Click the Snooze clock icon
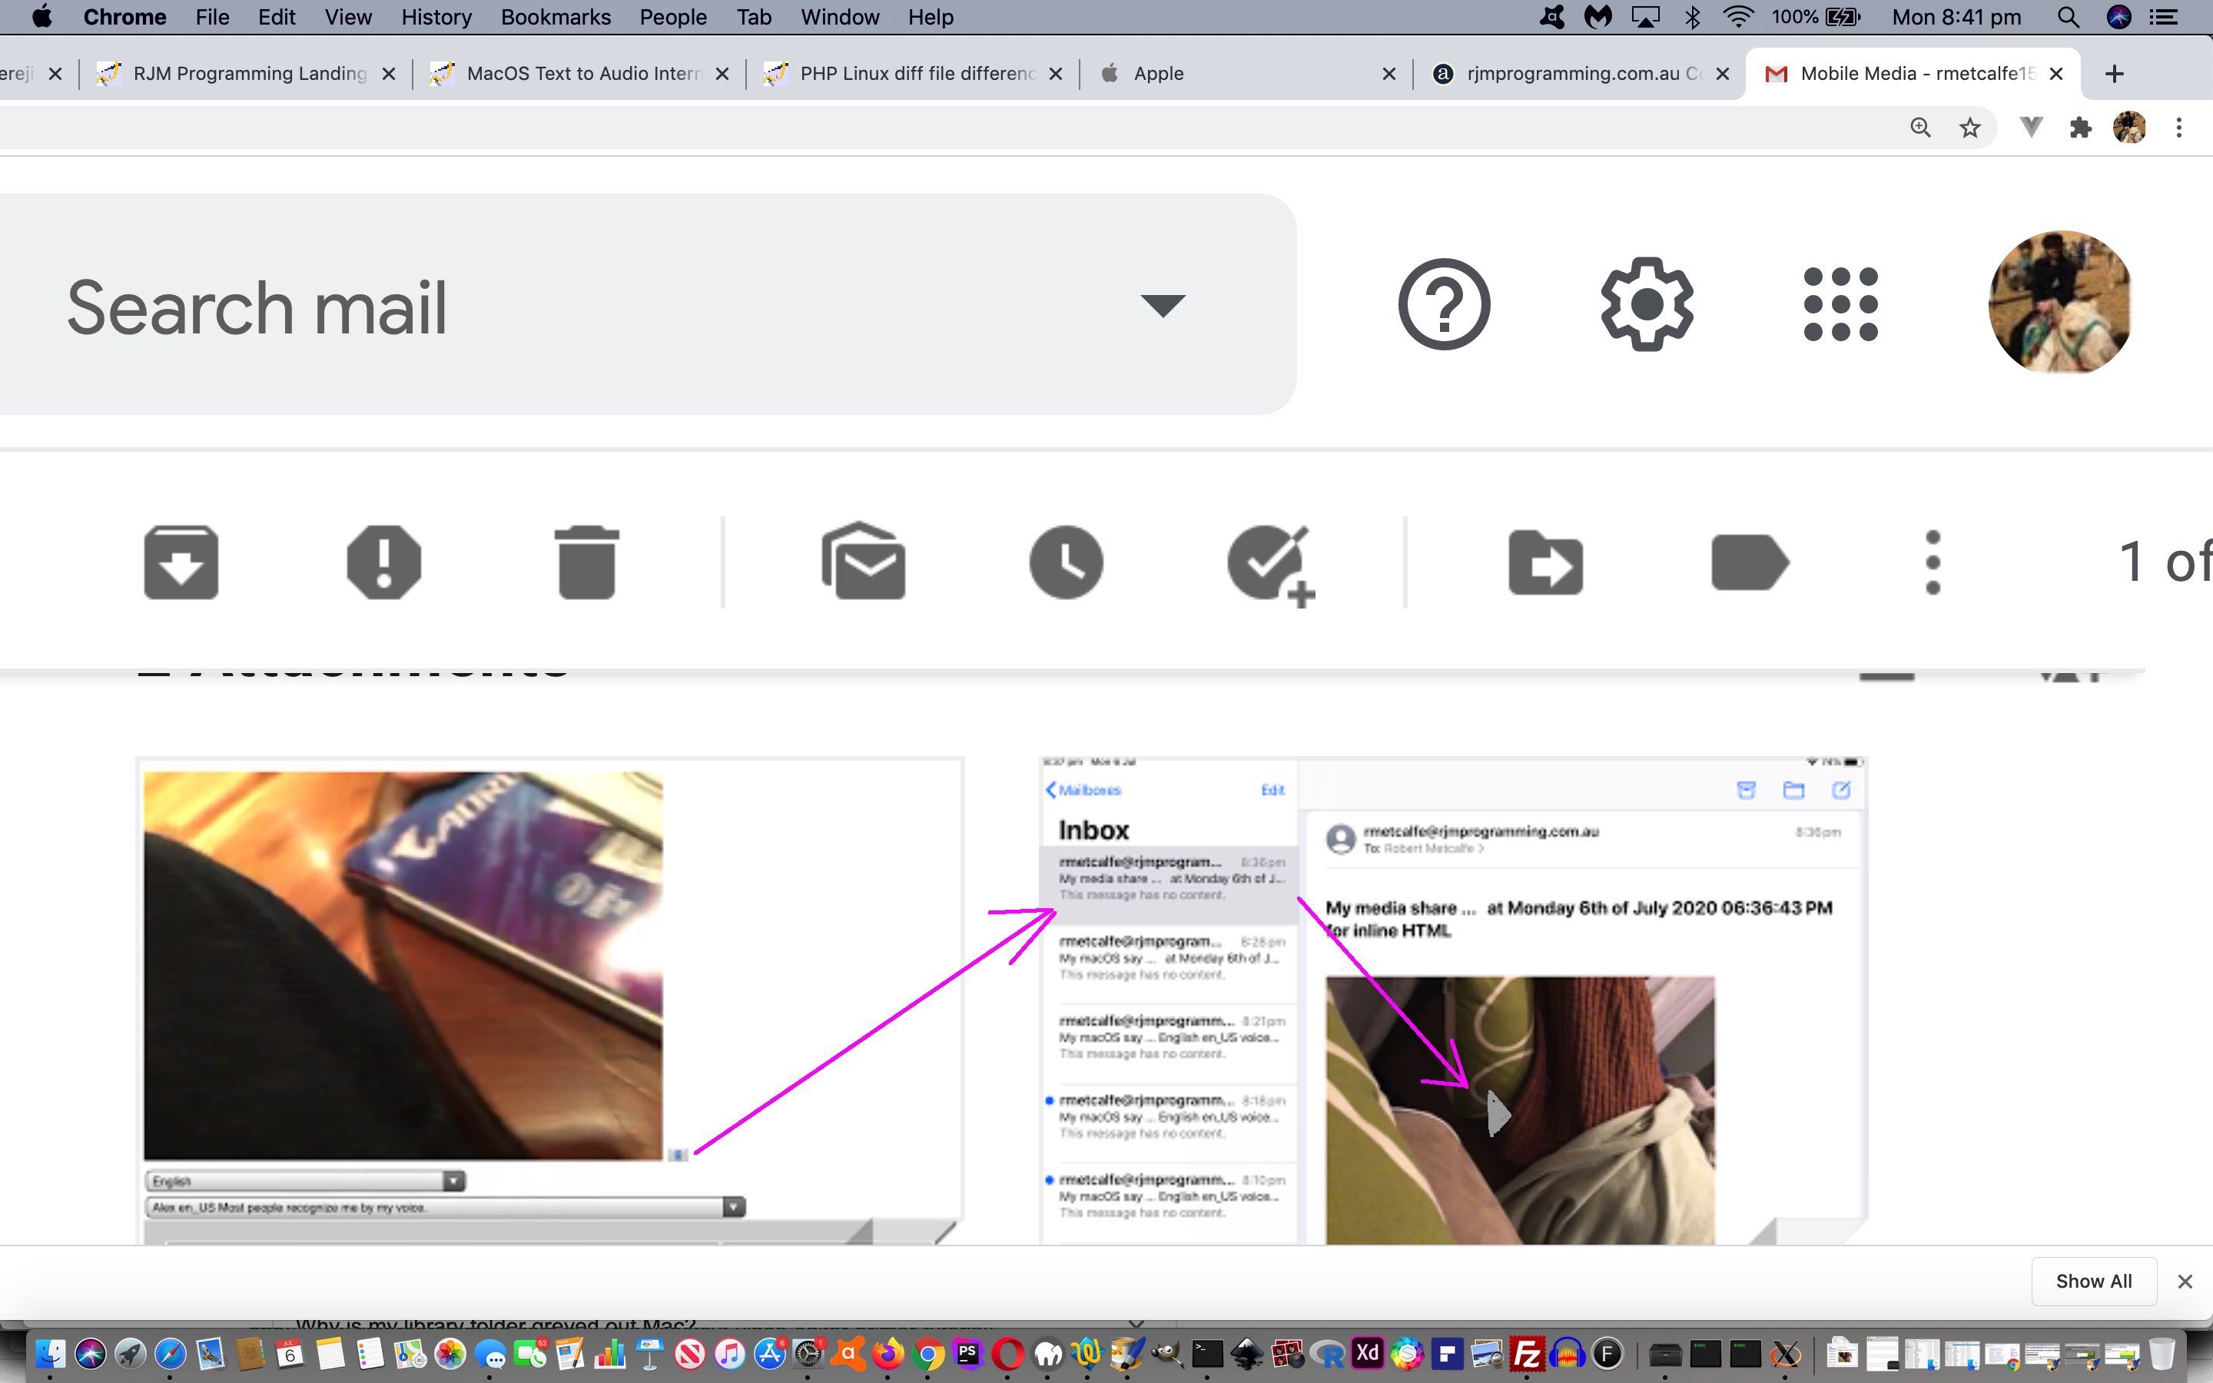Image resolution: width=2213 pixels, height=1383 pixels. (x=1064, y=561)
